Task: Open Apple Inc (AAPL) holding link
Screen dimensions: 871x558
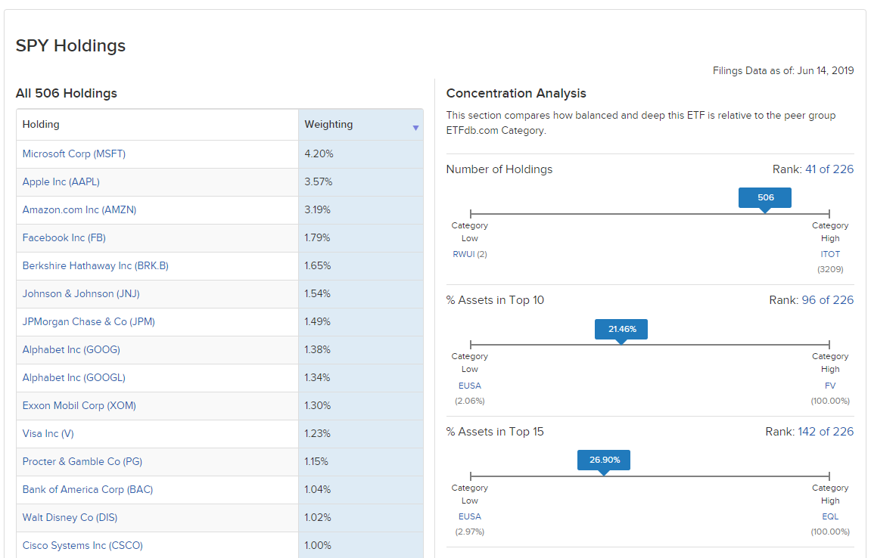Action: (61, 181)
